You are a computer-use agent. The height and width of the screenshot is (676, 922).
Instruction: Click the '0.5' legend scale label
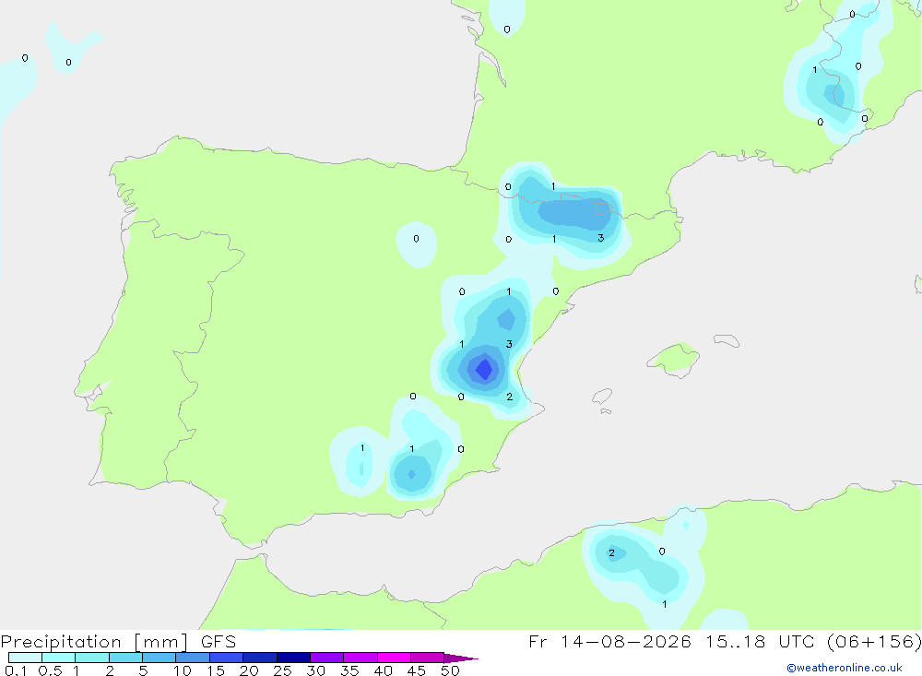pyautogui.click(x=50, y=670)
